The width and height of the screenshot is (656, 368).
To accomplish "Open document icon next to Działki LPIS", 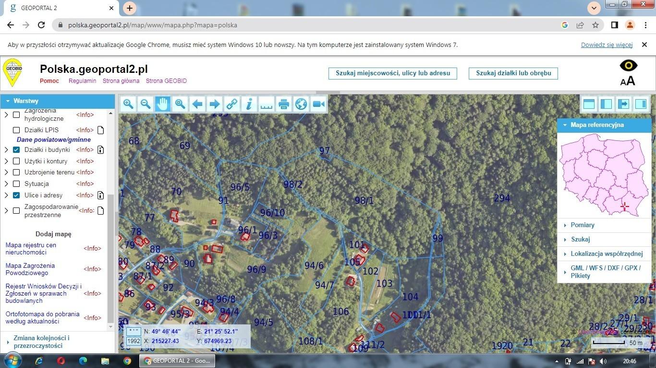I will 100,130.
